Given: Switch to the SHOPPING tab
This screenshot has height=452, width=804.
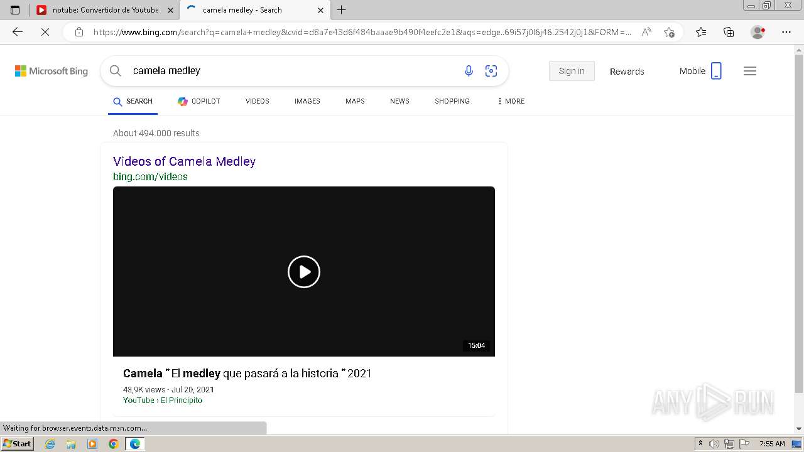Looking at the screenshot, I should coord(452,101).
